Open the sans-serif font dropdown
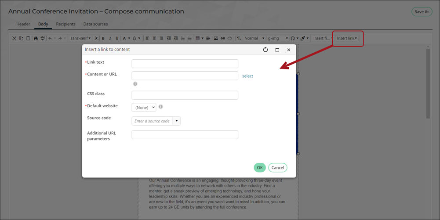440x220 pixels. click(x=80, y=38)
